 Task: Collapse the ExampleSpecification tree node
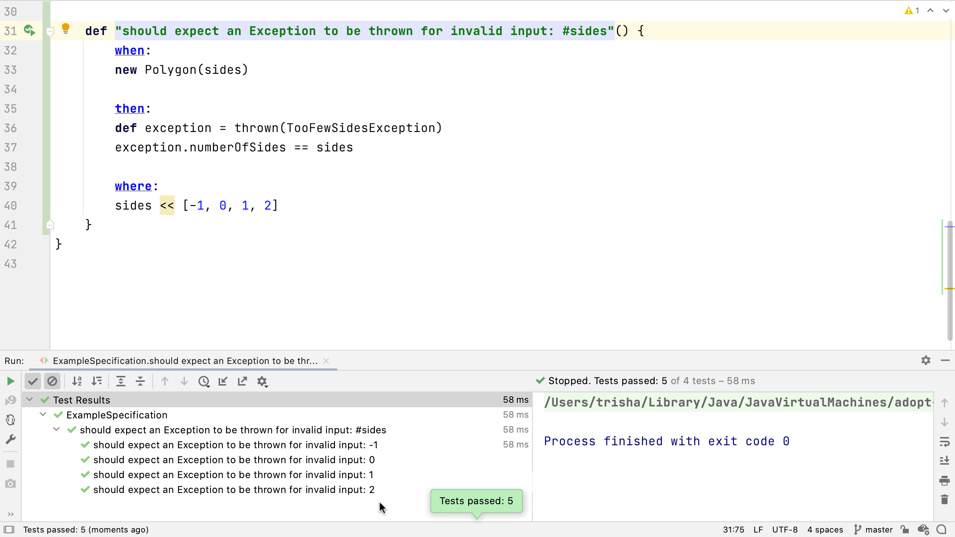[x=43, y=415]
